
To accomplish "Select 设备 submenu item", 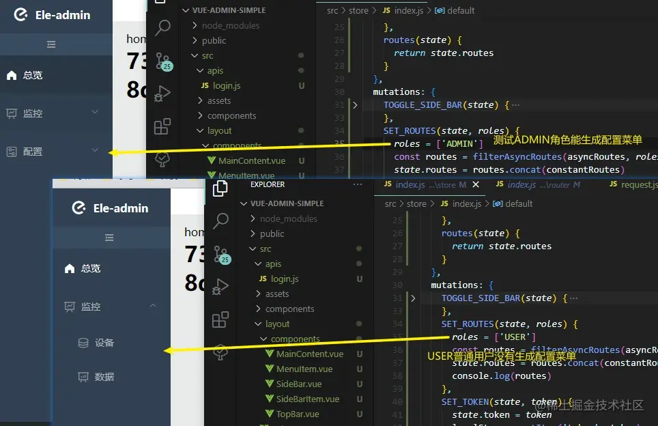I will point(111,343).
